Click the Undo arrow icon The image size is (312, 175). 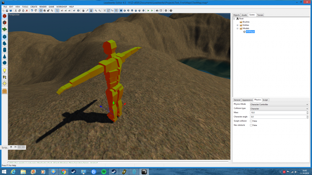tap(32, 11)
